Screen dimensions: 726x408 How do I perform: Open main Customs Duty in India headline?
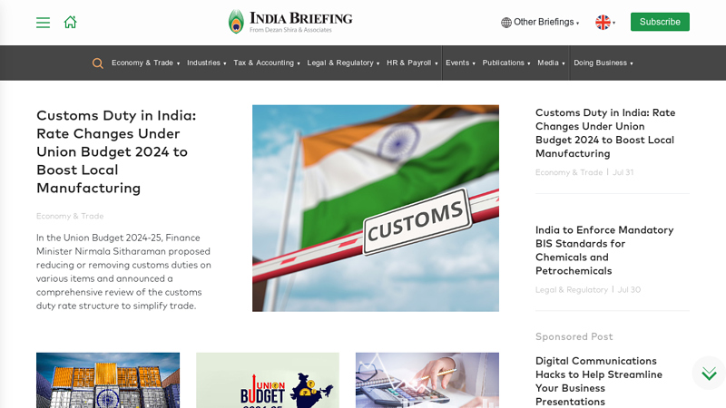pyautogui.click(x=116, y=151)
